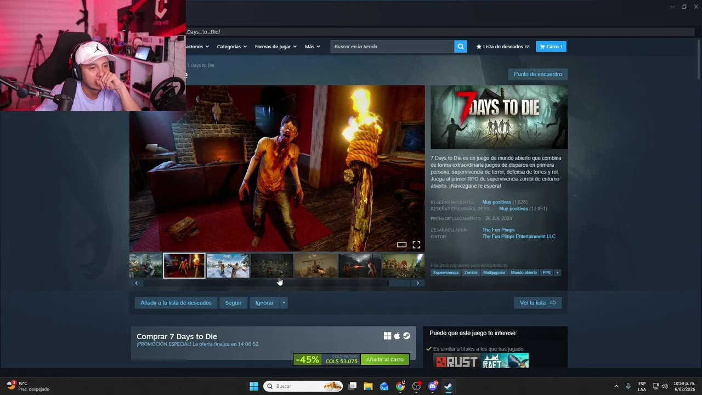Open the dropdown arrow beside Ignorar
The width and height of the screenshot is (702, 395).
tap(284, 303)
